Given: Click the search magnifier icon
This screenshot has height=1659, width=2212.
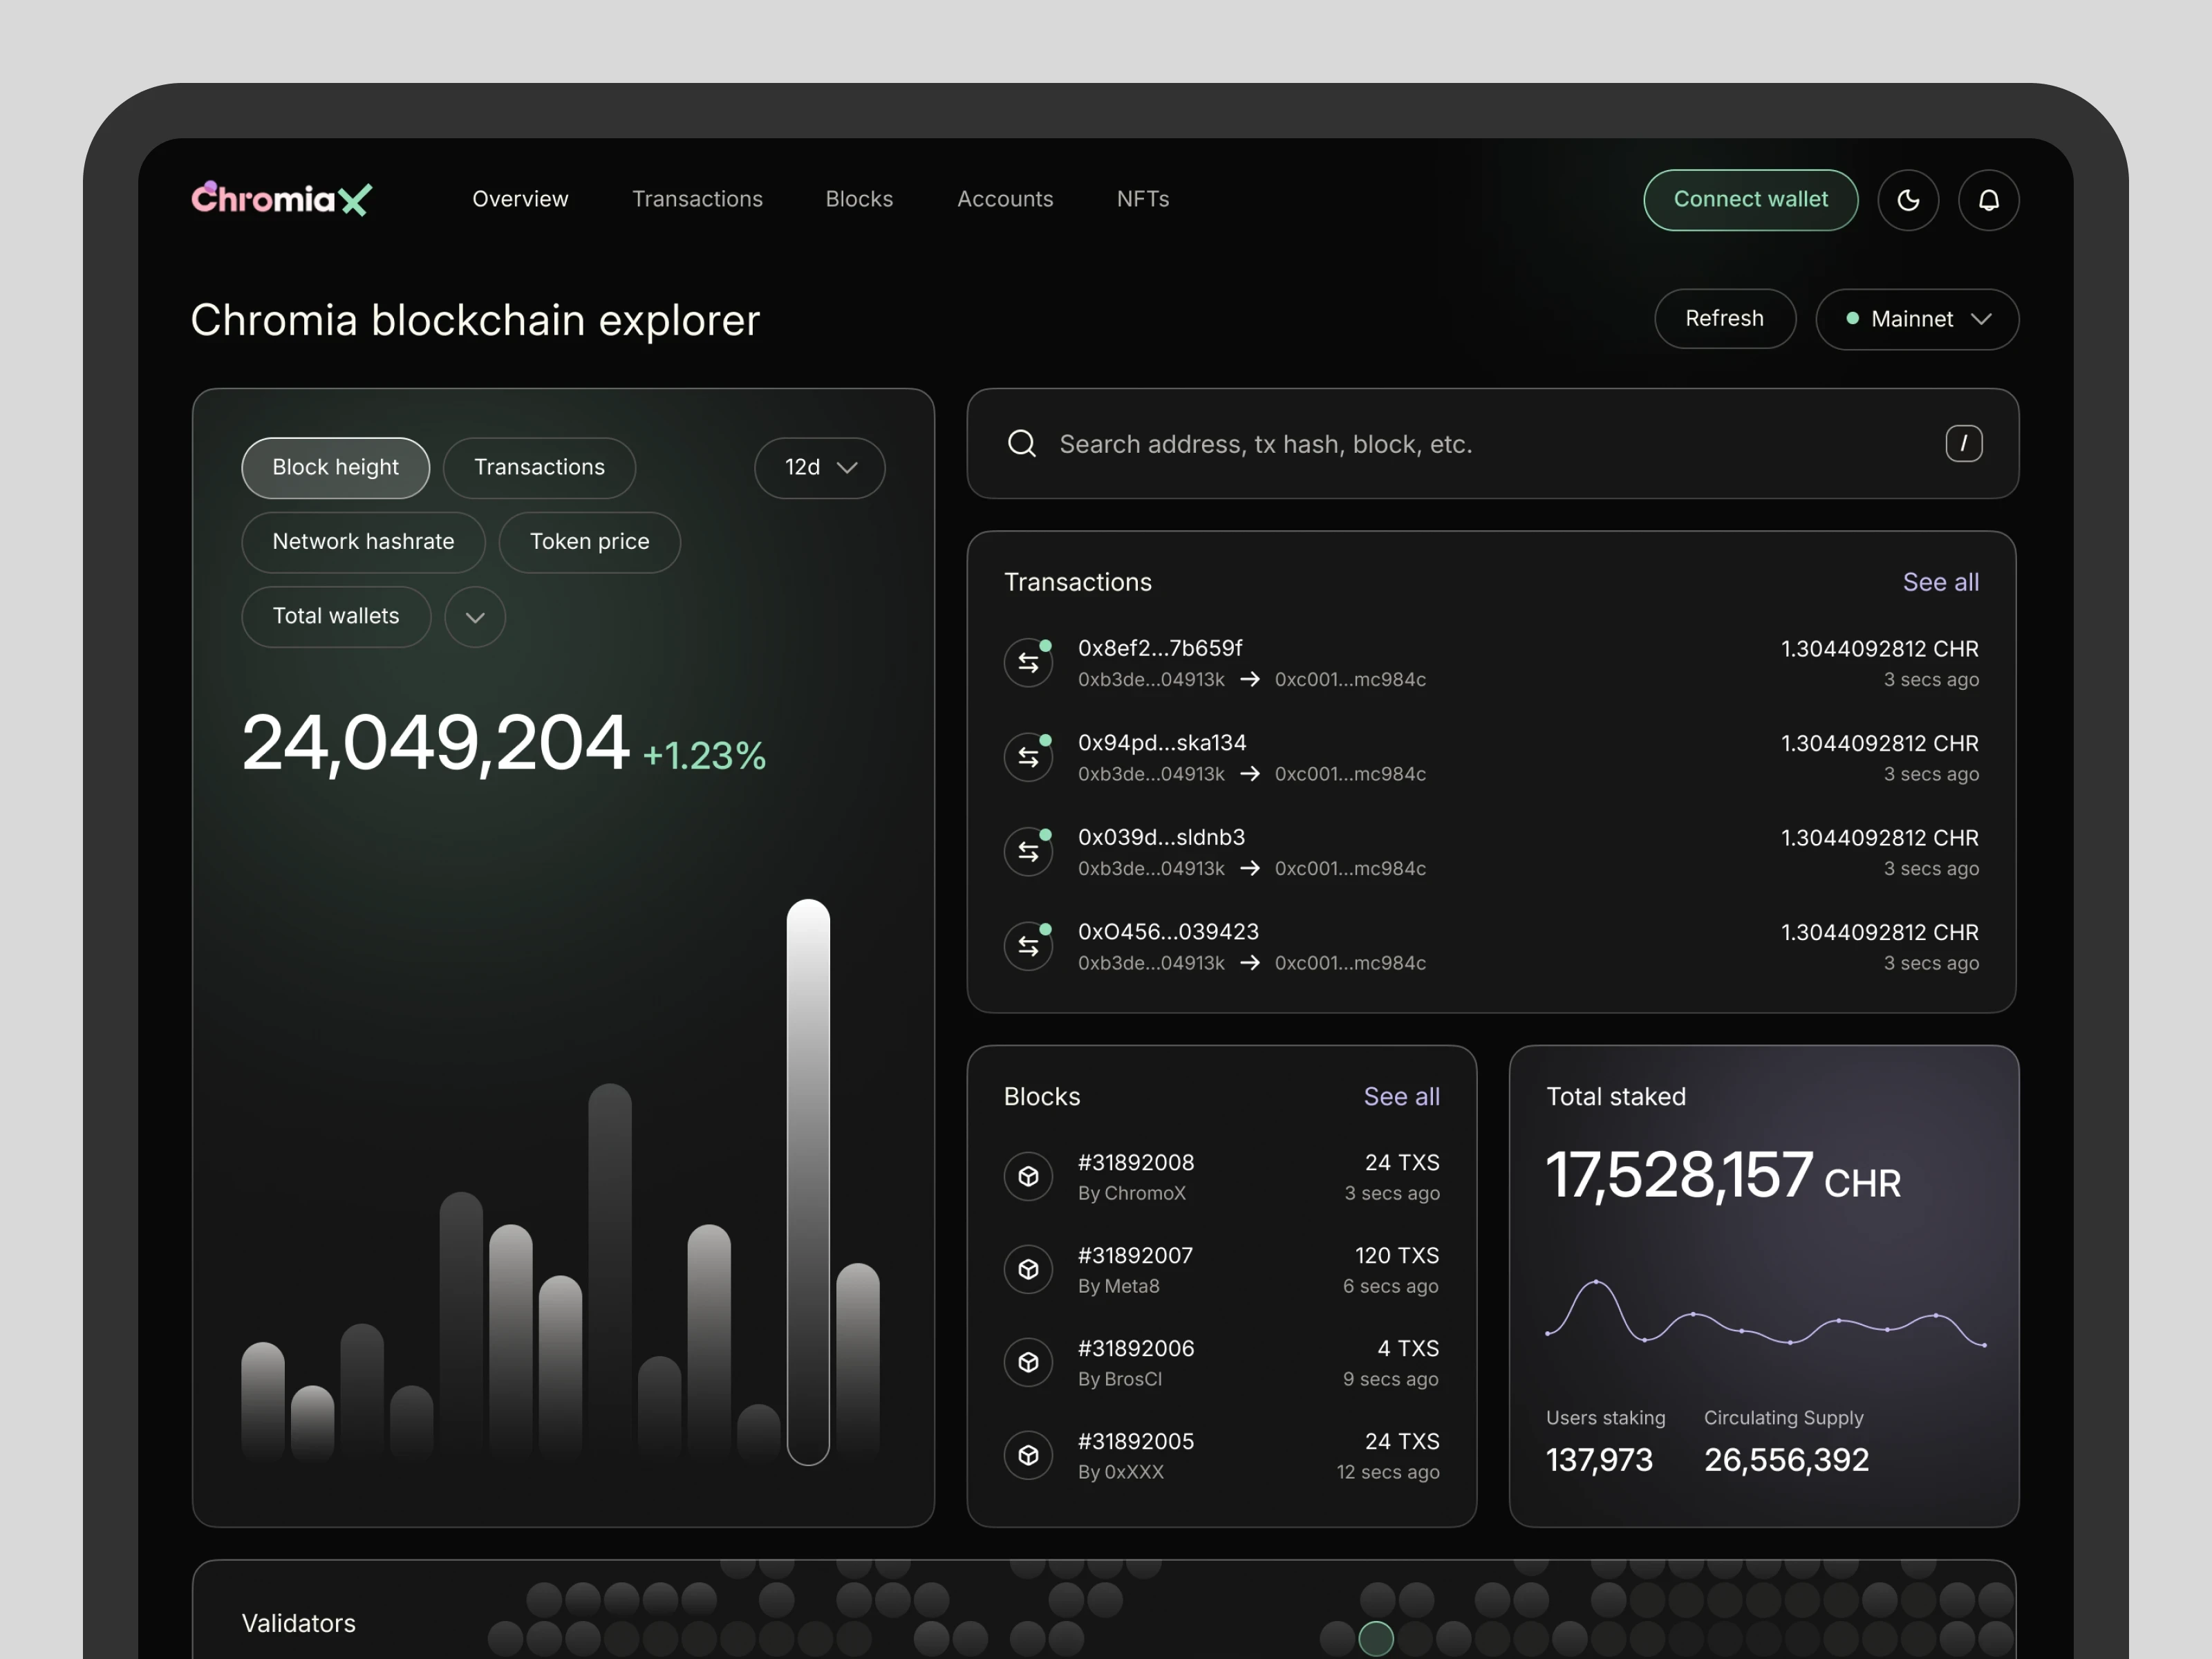Looking at the screenshot, I should [1021, 443].
